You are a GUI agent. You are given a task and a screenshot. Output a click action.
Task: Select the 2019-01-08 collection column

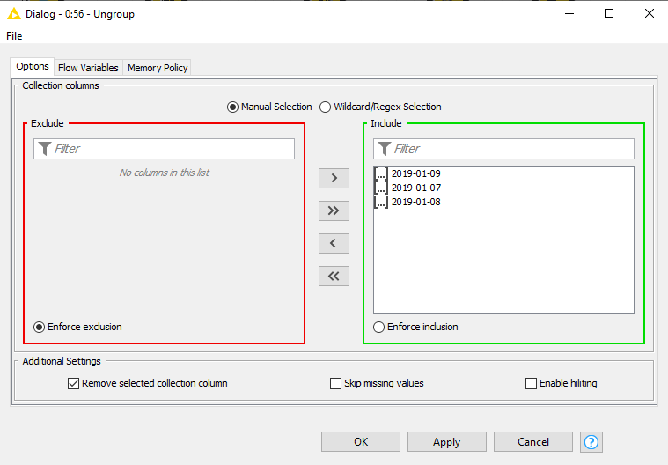415,202
